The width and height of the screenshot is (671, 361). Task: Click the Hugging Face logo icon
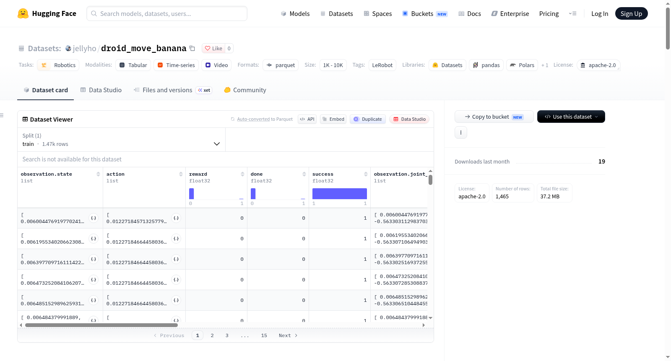click(23, 13)
